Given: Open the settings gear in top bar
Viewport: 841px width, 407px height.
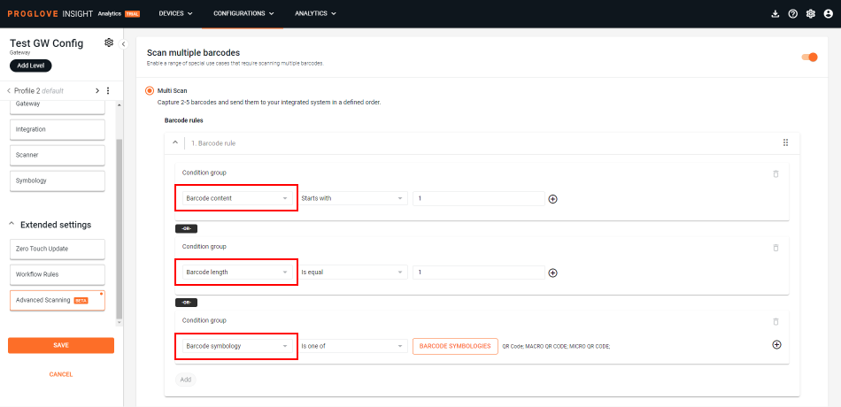Looking at the screenshot, I should tap(810, 13).
